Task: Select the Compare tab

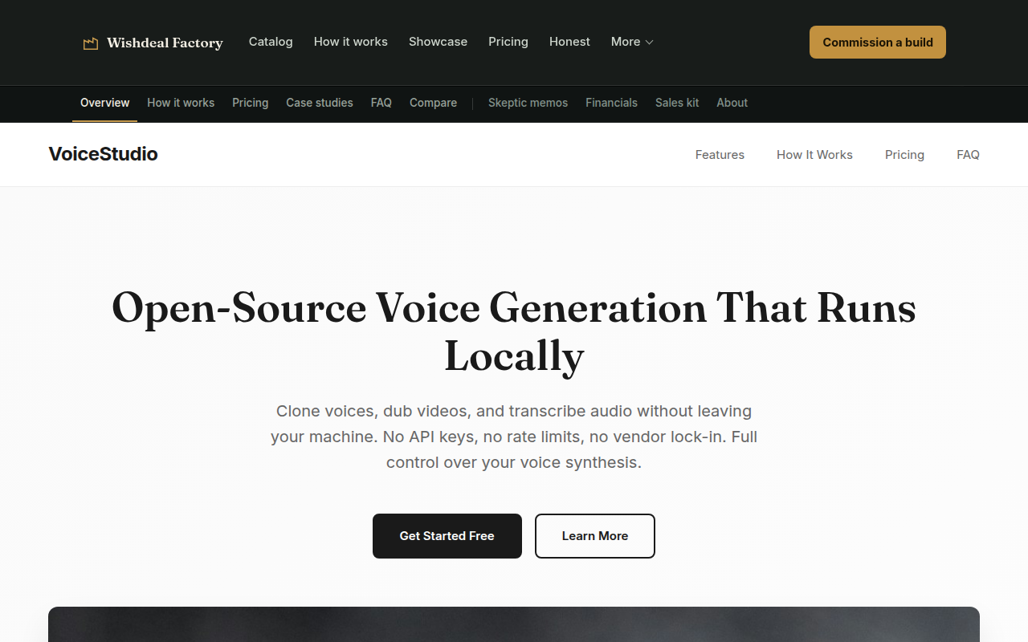Action: click(433, 103)
